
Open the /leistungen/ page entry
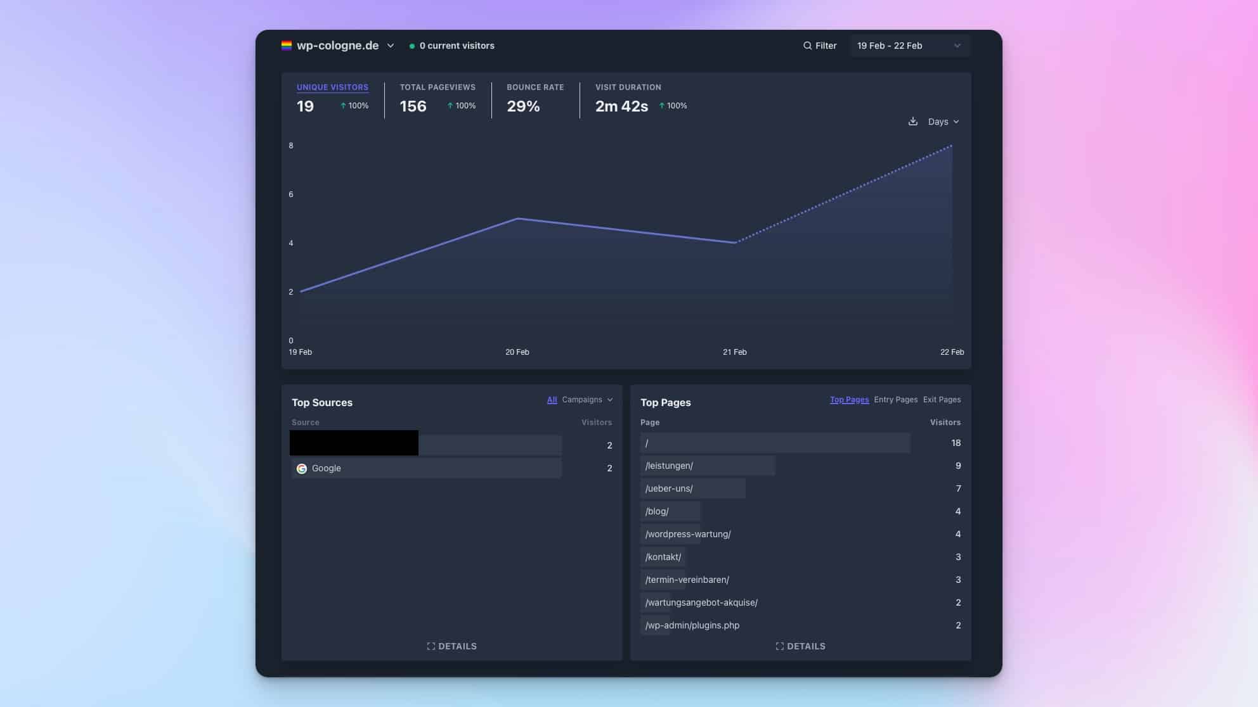(669, 466)
